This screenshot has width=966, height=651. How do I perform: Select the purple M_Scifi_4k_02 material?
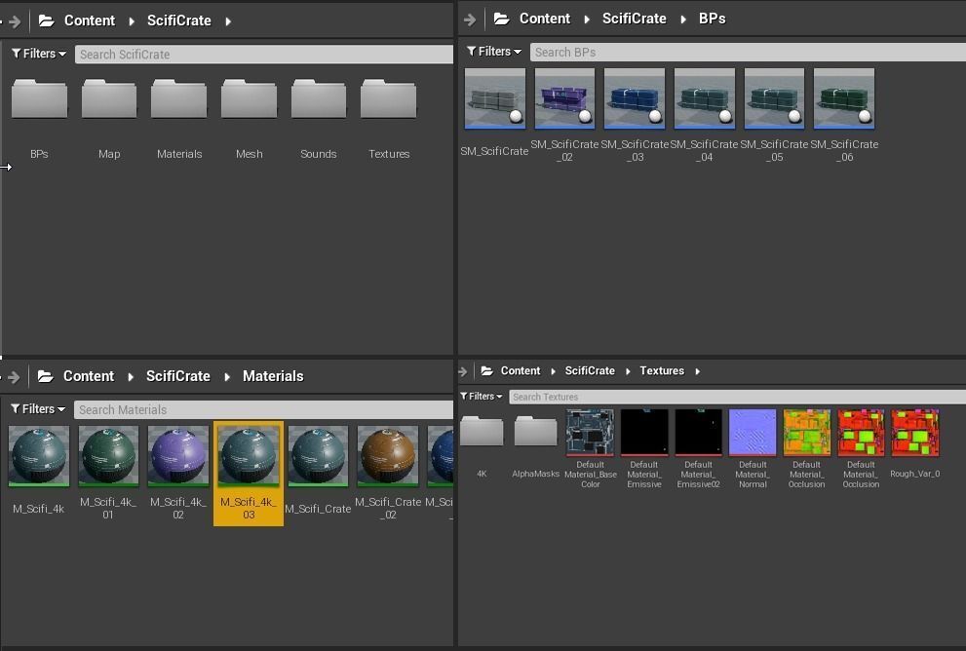178,456
